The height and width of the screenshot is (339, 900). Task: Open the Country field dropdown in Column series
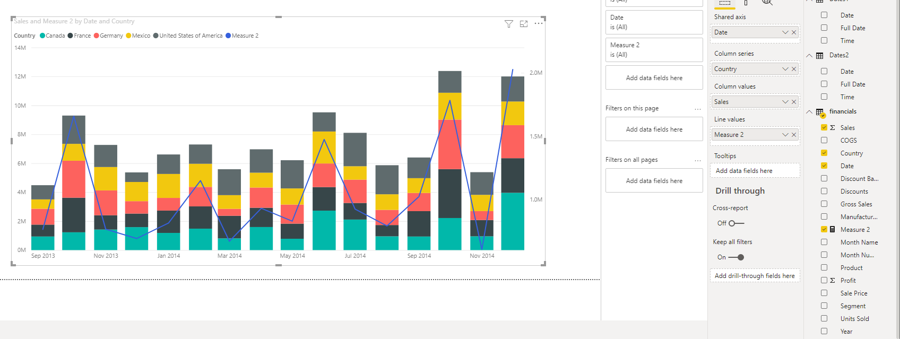pos(785,69)
